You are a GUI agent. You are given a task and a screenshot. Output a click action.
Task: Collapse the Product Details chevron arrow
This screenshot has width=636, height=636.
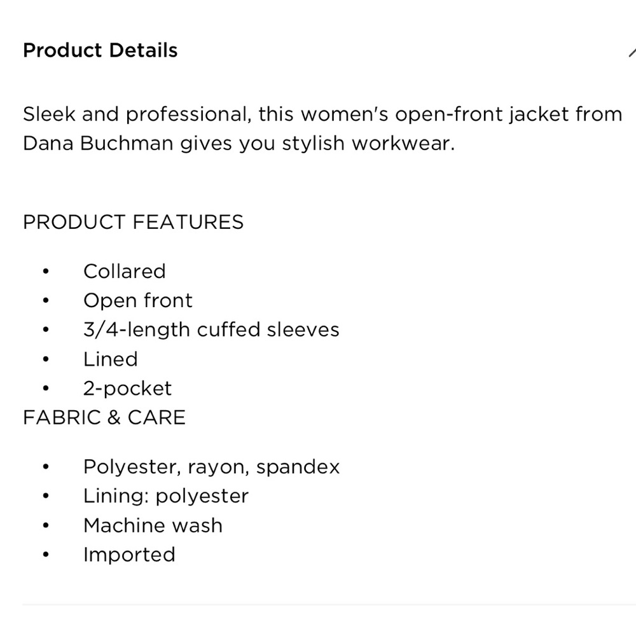632,52
